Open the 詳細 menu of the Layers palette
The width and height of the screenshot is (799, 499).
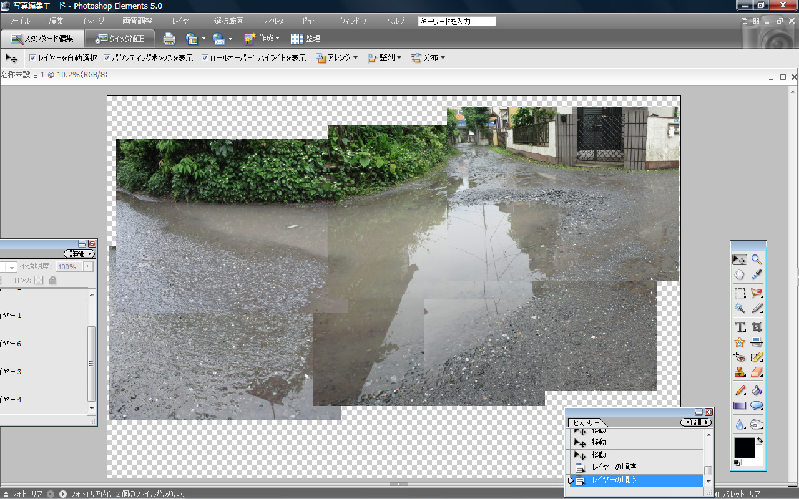pos(79,254)
